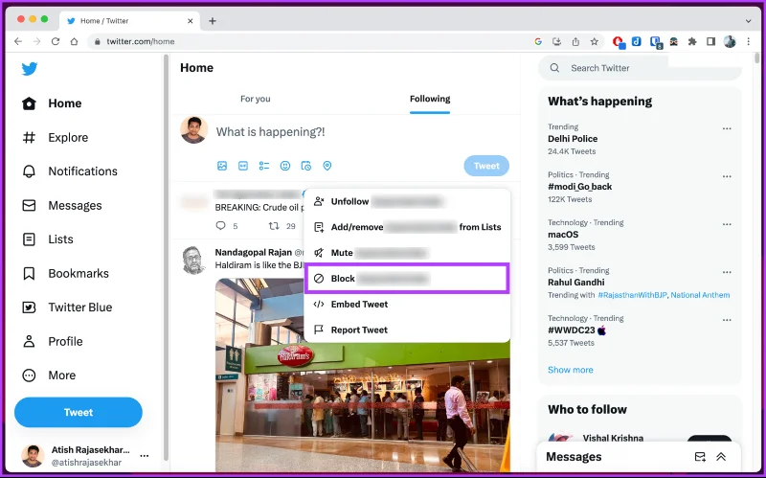The width and height of the screenshot is (766, 478).
Task: Click the Search Twitter field
Action: click(x=640, y=68)
